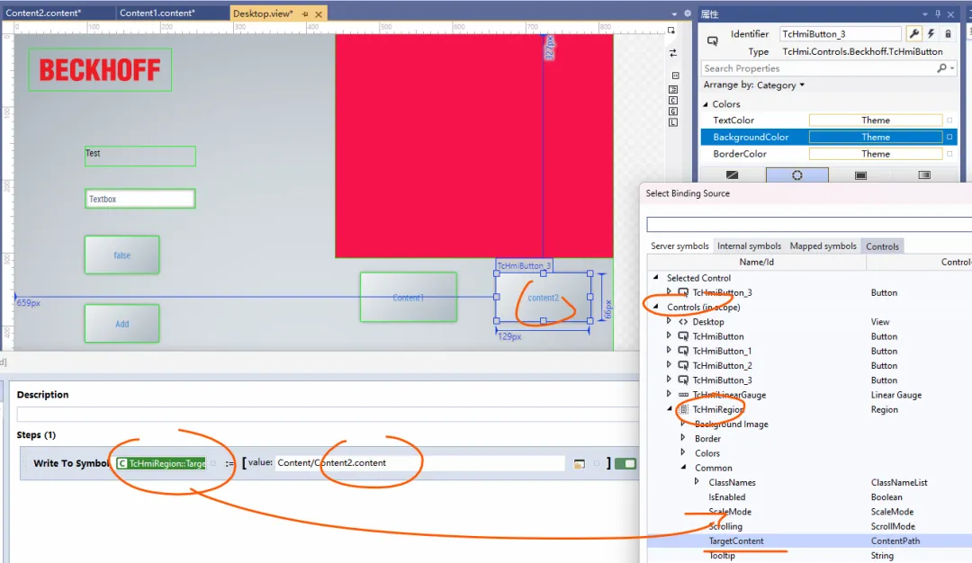The image size is (972, 563).
Task: Click the Add button on canvas
Action: tap(122, 323)
